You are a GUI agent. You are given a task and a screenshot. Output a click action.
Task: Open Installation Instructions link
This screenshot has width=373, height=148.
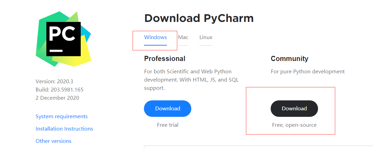(x=64, y=129)
